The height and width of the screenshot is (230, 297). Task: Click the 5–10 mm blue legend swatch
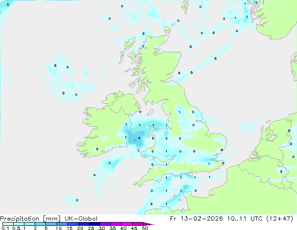(51, 224)
